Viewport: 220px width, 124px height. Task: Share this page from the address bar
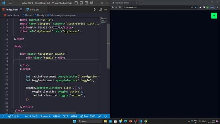(192, 7)
